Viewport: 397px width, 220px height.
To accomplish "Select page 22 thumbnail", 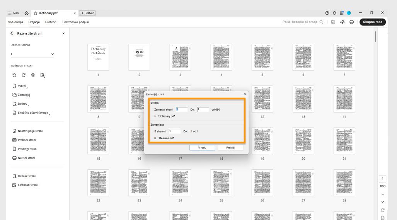I will pos(98,183).
